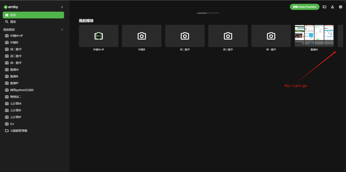
Task: Open 搜索 search in the sidebar
Action: [x=33, y=22]
